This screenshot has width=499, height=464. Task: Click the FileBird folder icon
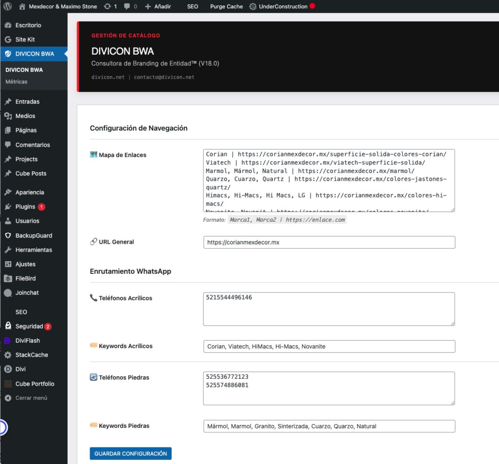pos(8,278)
